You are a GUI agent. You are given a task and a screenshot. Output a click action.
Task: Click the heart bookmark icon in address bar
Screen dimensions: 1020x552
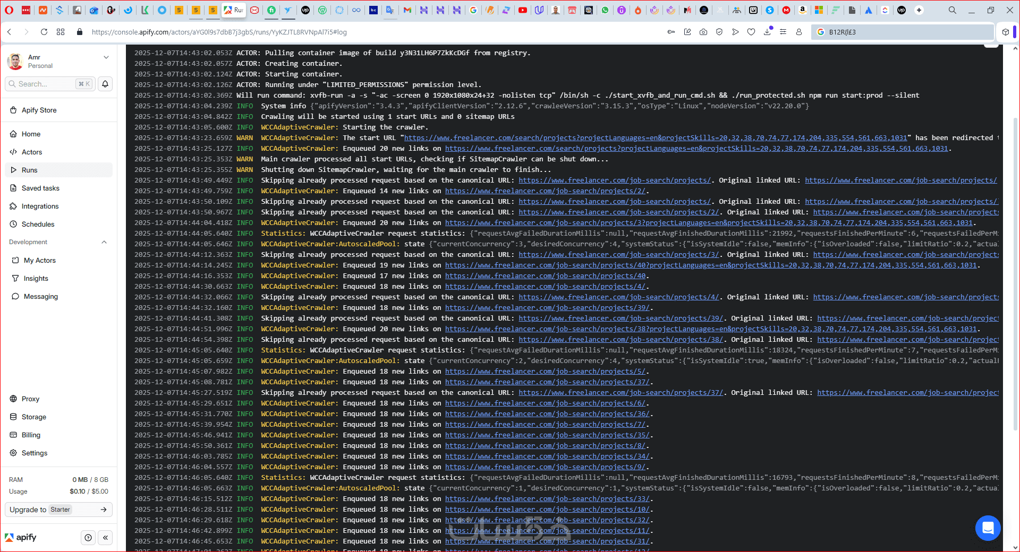pos(751,32)
